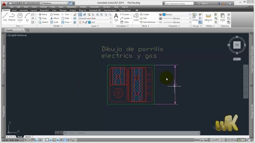Viewport: 255px width, 143px height.
Task: Switch to the Output ribbon tab
Action: [x=73, y=10]
